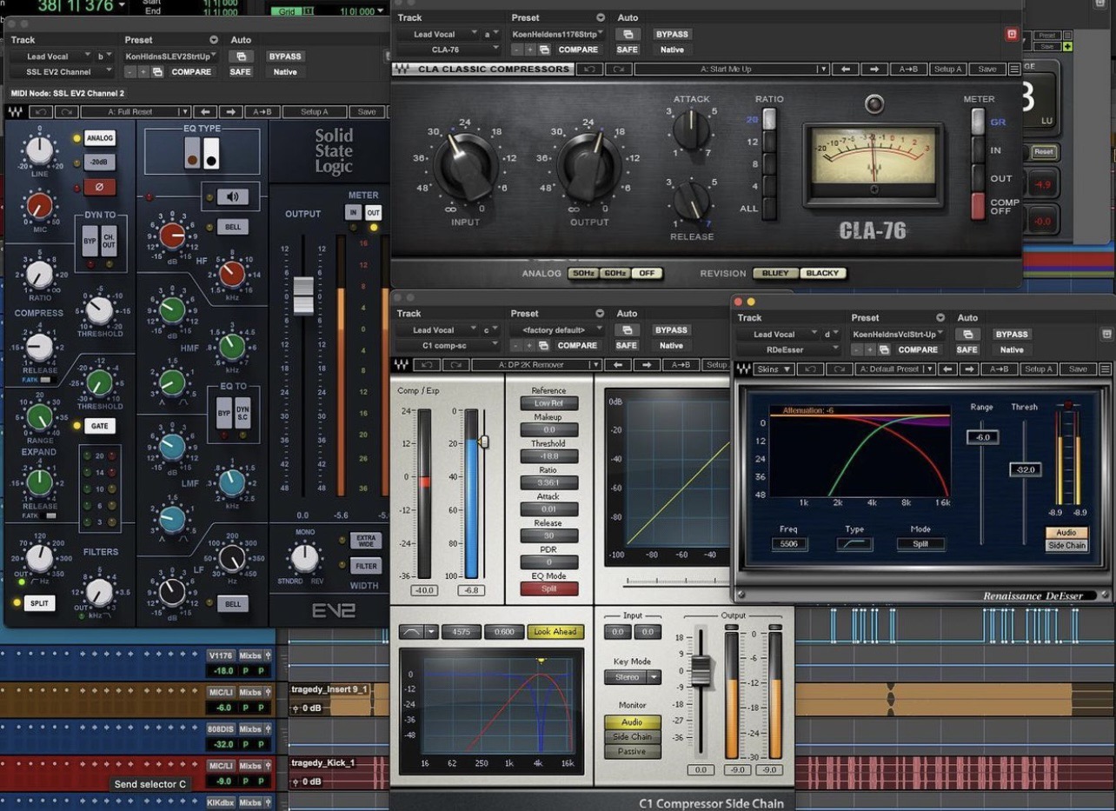This screenshot has width=1116, height=811.
Task: Click Look Ahead button in C1 compressor
Action: click(x=555, y=632)
